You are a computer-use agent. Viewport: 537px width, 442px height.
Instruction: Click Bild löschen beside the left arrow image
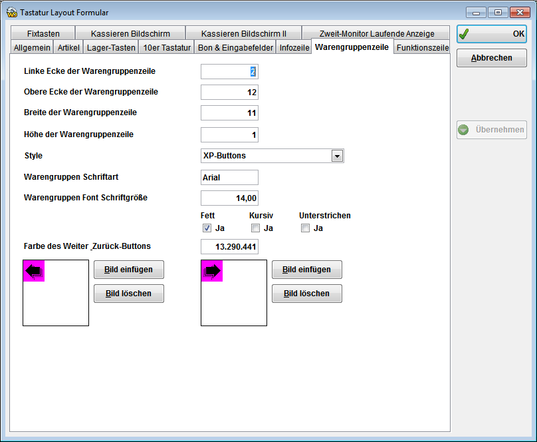[x=129, y=294]
